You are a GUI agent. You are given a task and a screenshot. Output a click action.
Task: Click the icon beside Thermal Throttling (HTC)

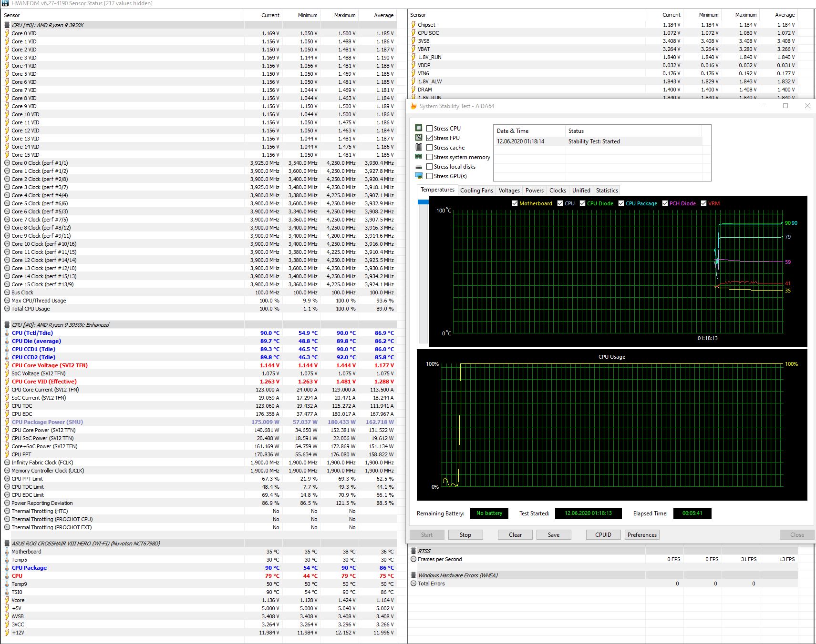click(7, 511)
